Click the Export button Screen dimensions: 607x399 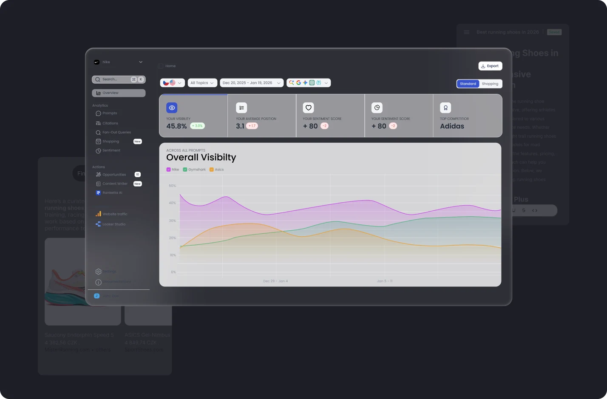(x=490, y=66)
